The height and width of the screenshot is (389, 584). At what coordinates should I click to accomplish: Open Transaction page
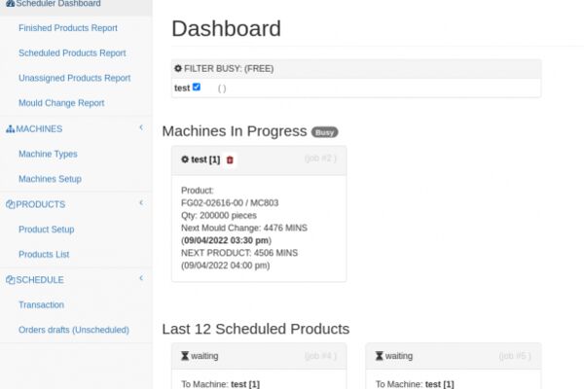tap(41, 304)
